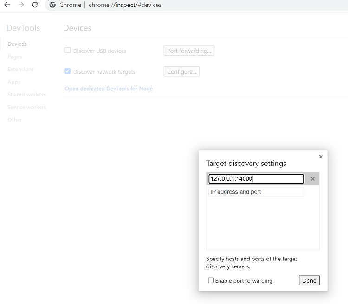Remove the 127.0.0.1:14000 entry
The image size is (348, 304).
point(312,179)
